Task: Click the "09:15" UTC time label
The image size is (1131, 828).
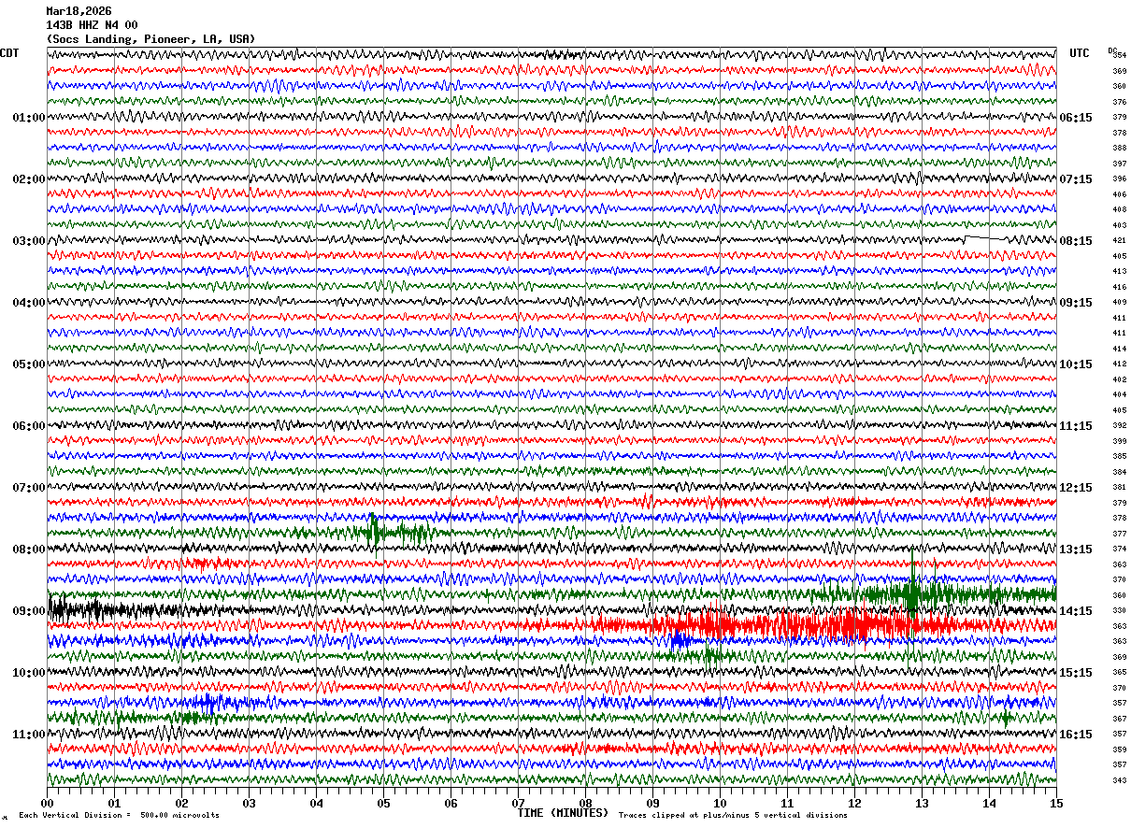Action: click(1076, 303)
